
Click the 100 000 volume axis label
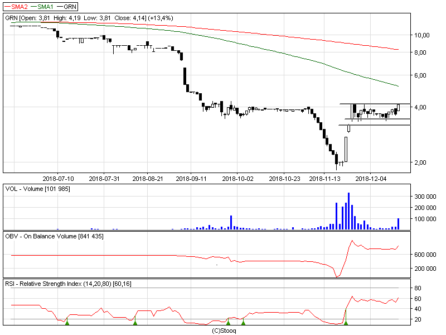click(425, 219)
